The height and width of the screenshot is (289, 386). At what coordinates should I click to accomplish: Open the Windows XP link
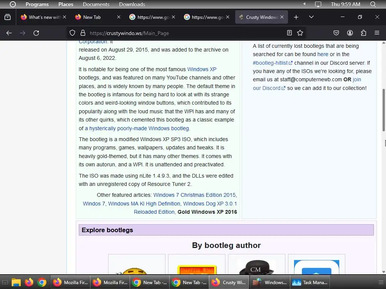[x=202, y=69]
